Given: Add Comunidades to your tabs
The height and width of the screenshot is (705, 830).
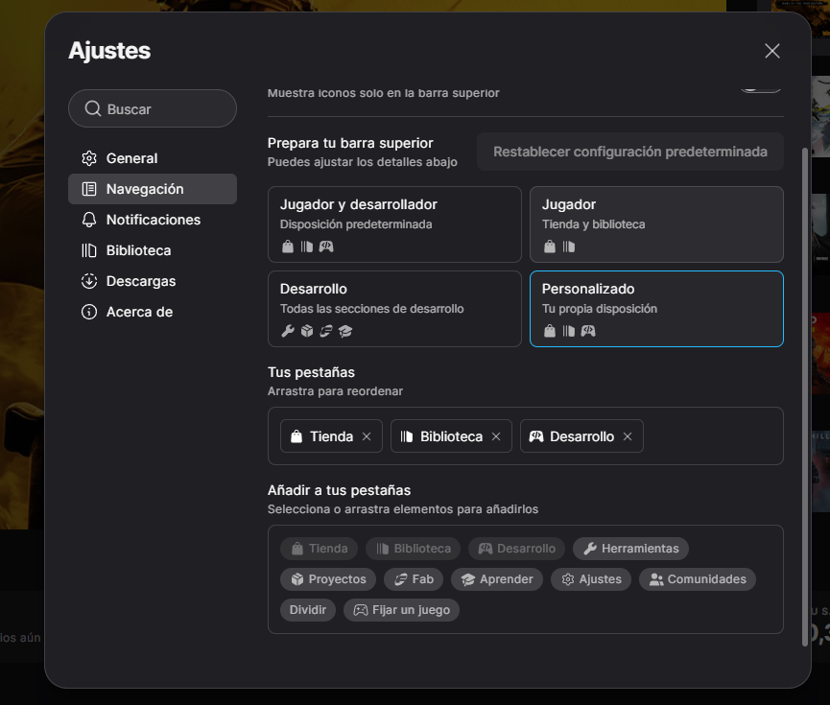Looking at the screenshot, I should (x=698, y=579).
